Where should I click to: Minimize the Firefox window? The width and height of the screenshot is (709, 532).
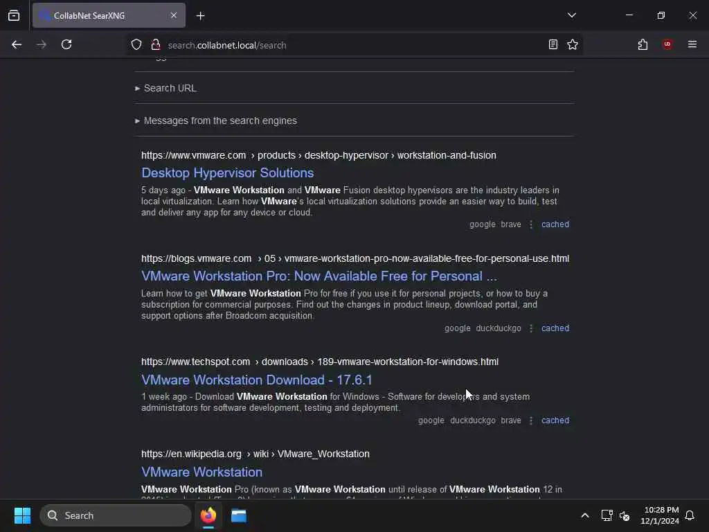(629, 15)
